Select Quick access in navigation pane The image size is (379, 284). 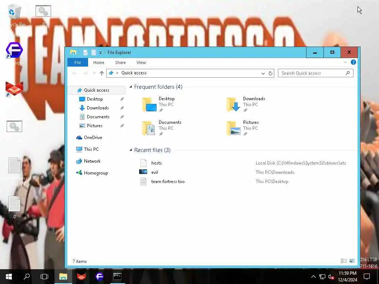click(x=97, y=90)
